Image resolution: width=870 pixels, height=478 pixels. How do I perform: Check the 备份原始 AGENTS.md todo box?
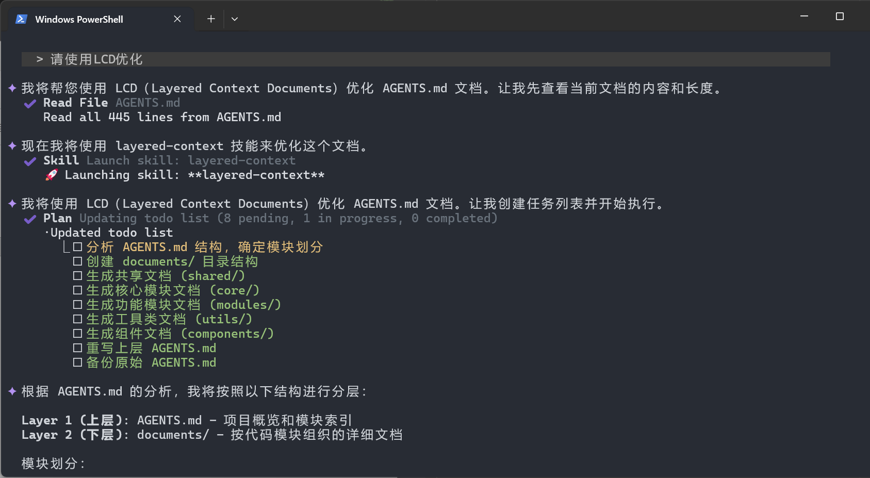[x=78, y=362]
